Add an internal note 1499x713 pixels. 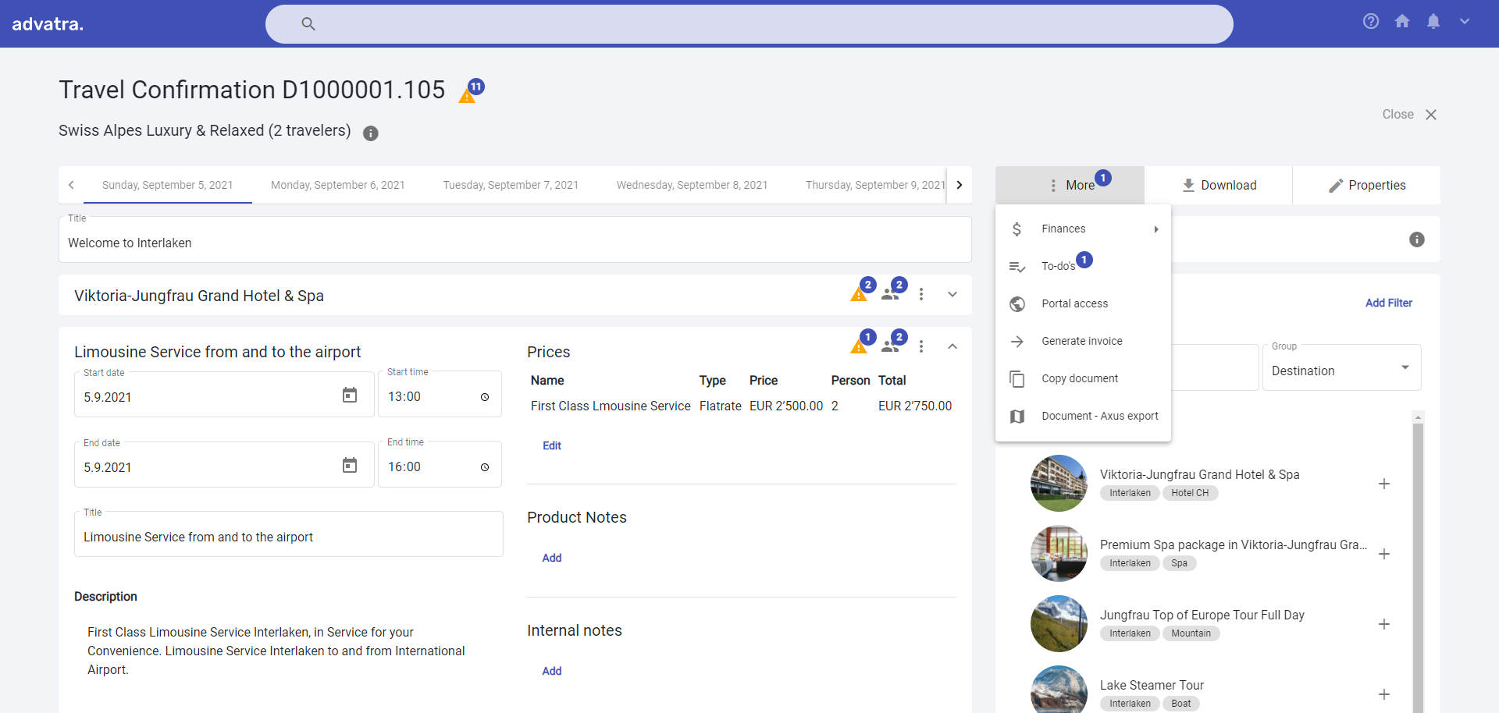click(552, 671)
